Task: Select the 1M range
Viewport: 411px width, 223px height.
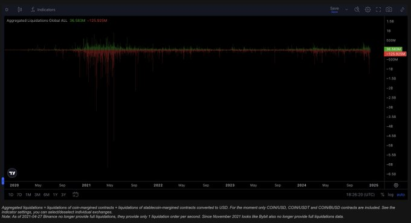Action: (x=28, y=195)
